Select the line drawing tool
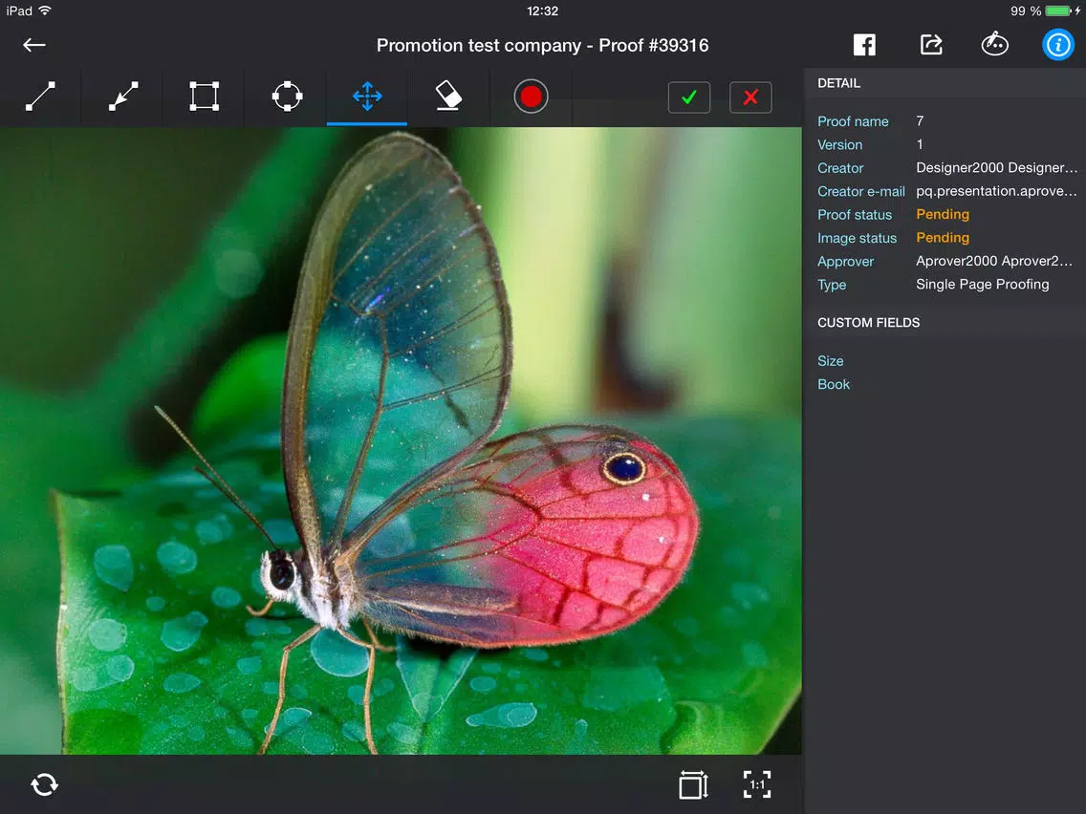The width and height of the screenshot is (1086, 814). pos(40,96)
